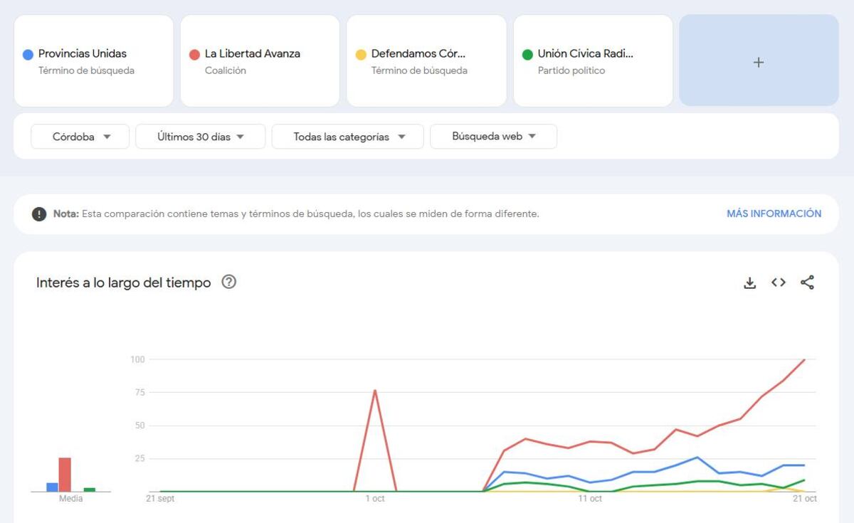Click the yellow dot of Defendamos Córdoba
Image resolution: width=854 pixels, height=523 pixels.
361,55
